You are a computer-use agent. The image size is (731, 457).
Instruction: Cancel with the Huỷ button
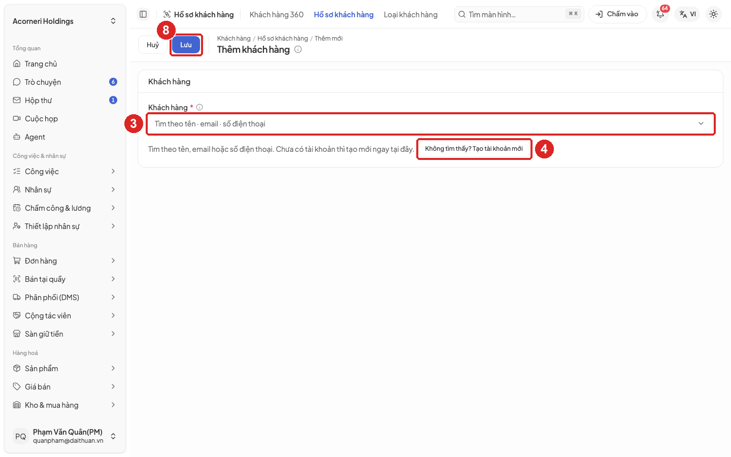click(153, 45)
